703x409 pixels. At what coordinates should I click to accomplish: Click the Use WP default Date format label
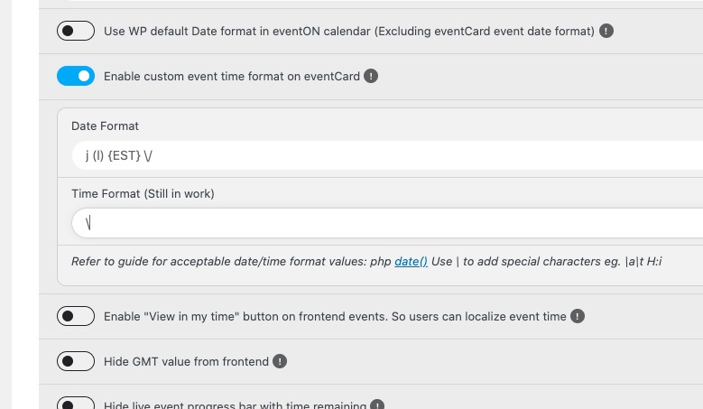[x=349, y=32]
